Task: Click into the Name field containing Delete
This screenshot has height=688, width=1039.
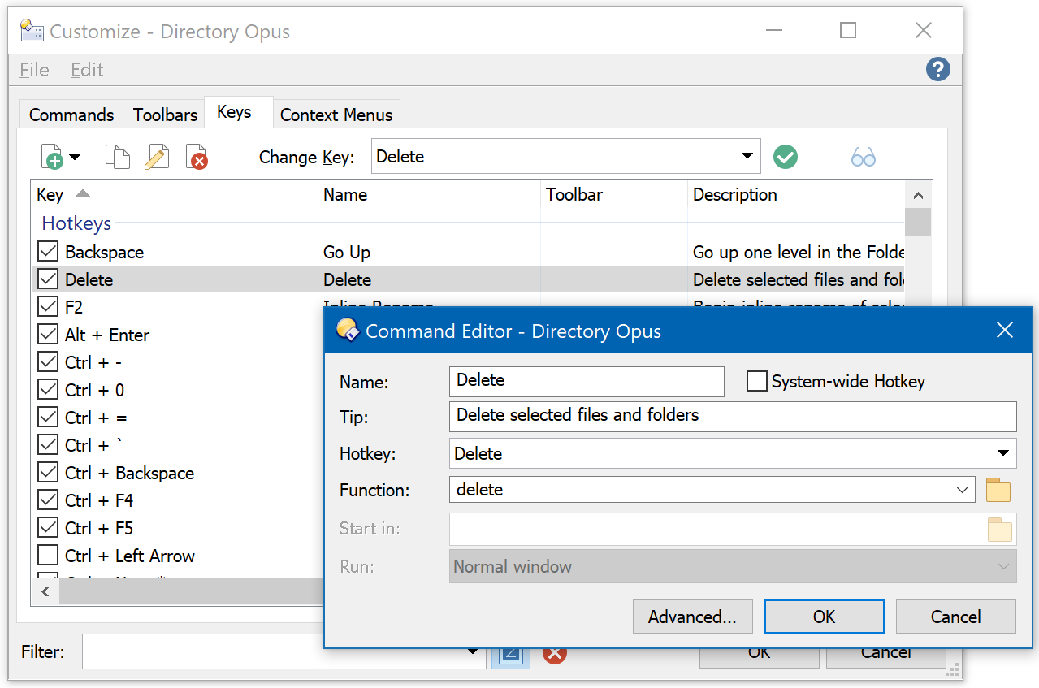Action: pos(587,381)
